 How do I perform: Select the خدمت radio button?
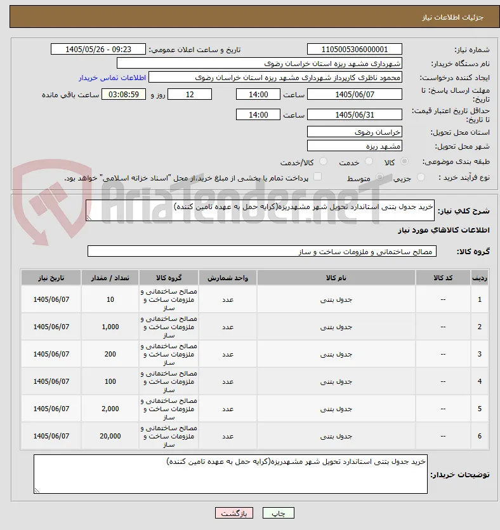369,161
